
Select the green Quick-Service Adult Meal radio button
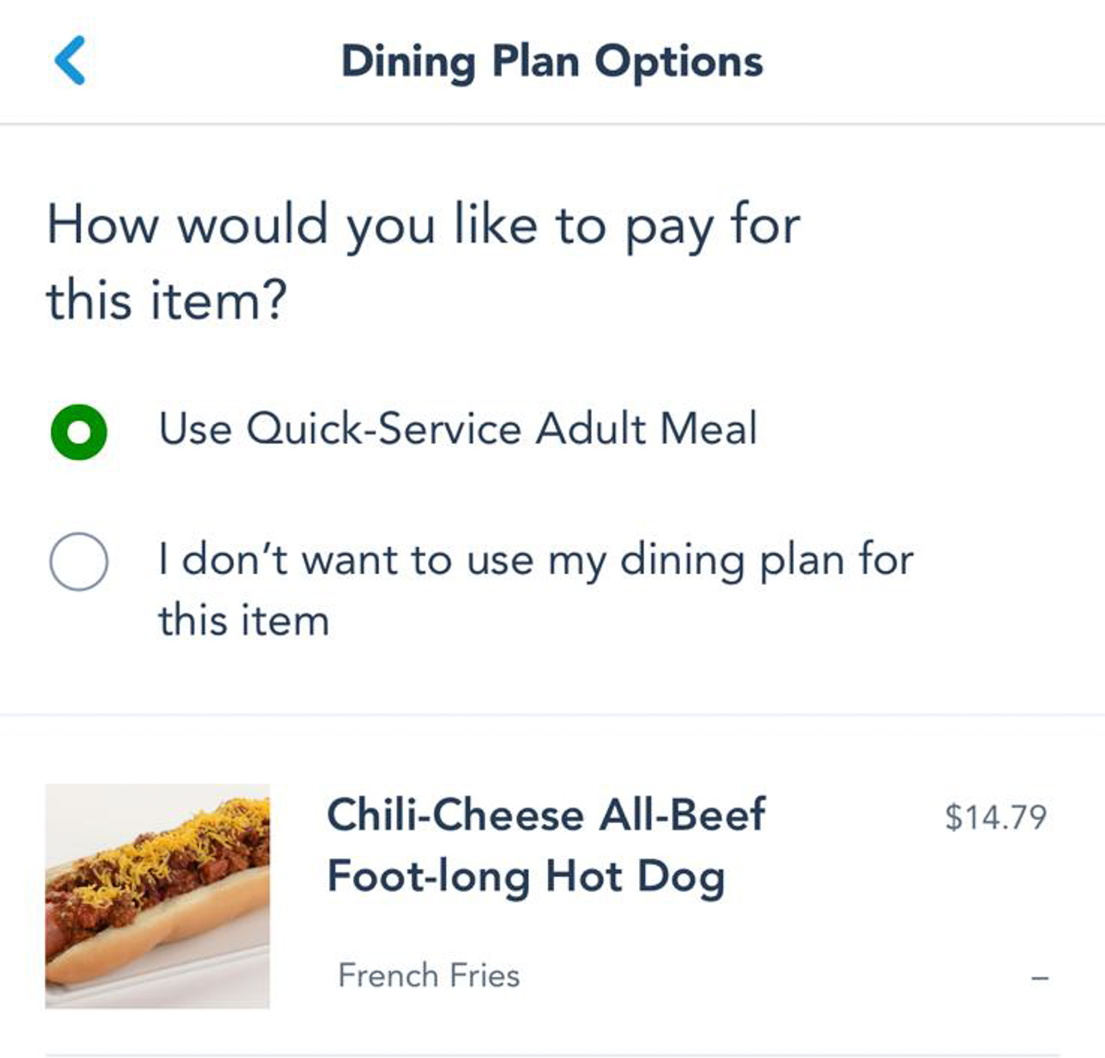tap(79, 432)
